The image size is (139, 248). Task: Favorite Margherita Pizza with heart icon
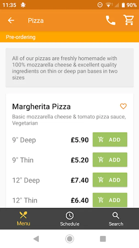point(123,106)
